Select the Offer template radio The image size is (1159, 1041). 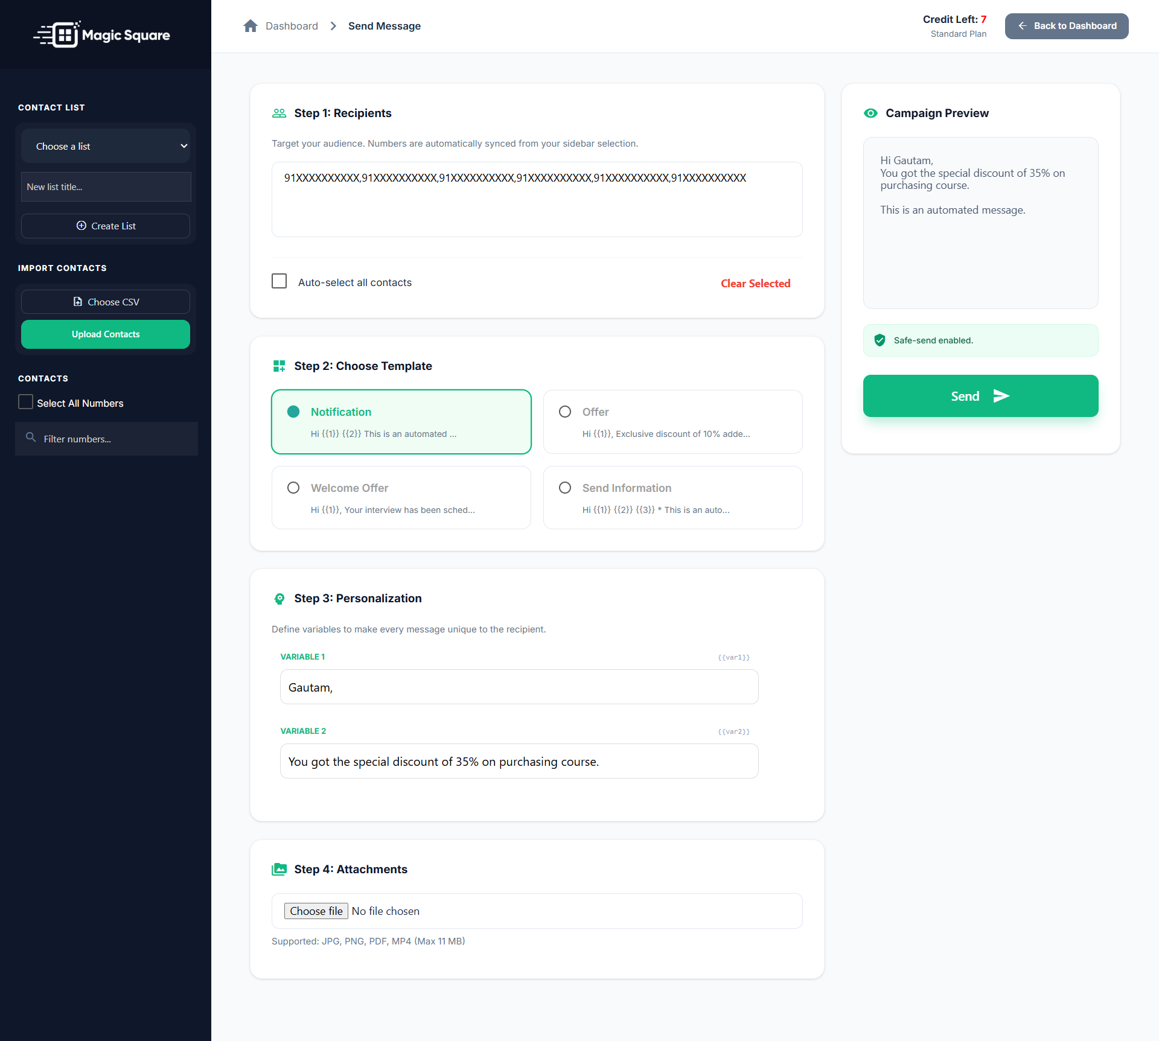point(565,412)
